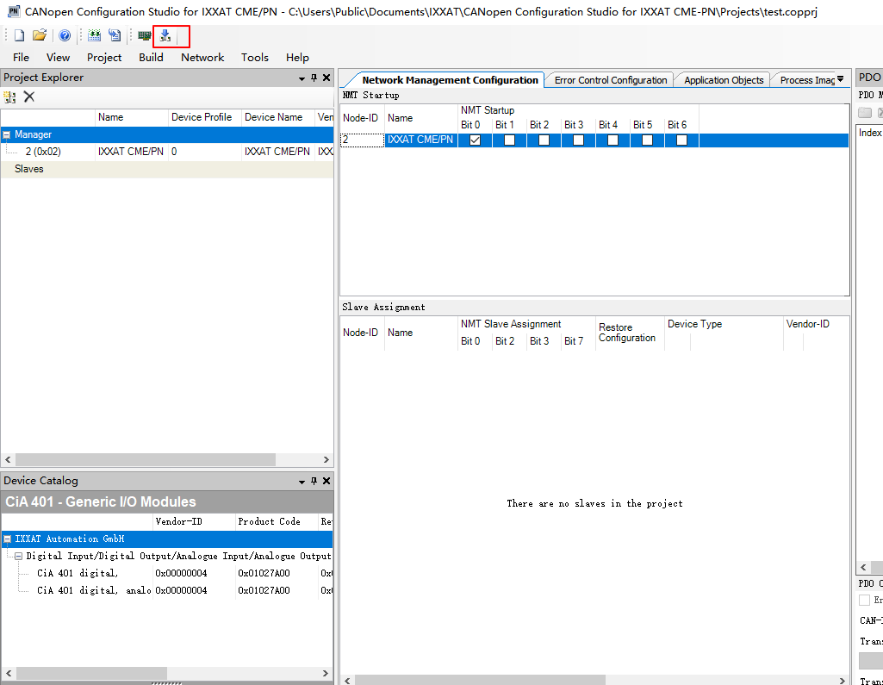Open the View menu
This screenshot has width=883, height=685.
click(x=58, y=58)
